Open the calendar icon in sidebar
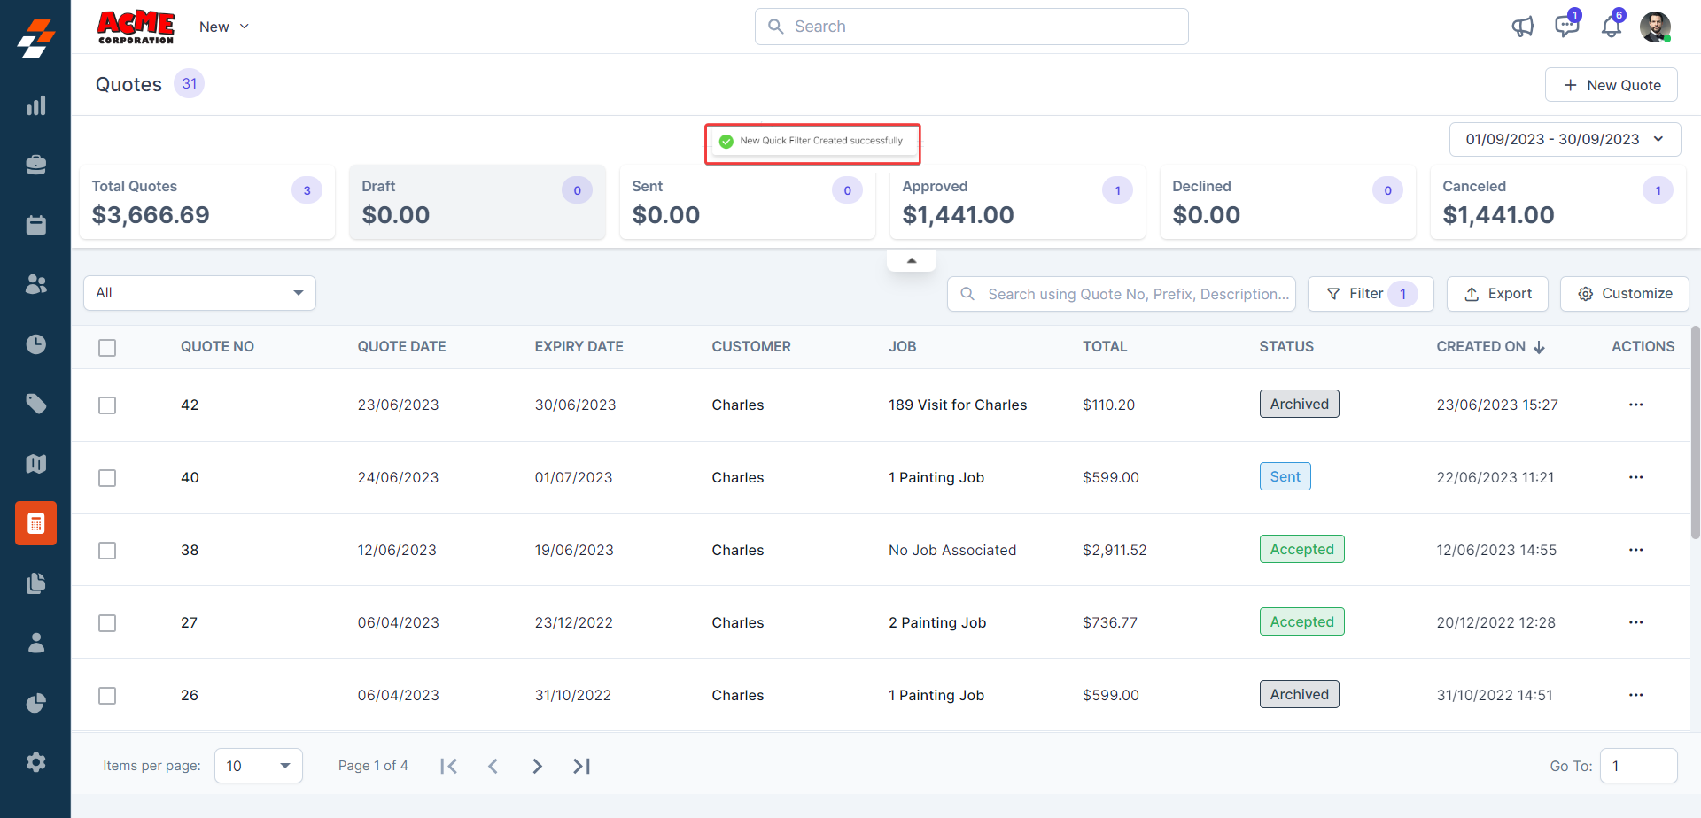 click(x=35, y=225)
